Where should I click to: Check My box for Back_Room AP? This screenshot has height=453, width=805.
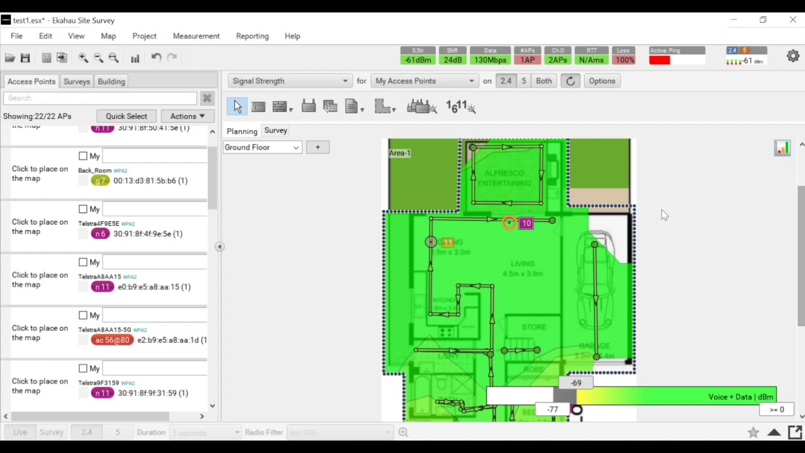pyautogui.click(x=83, y=156)
